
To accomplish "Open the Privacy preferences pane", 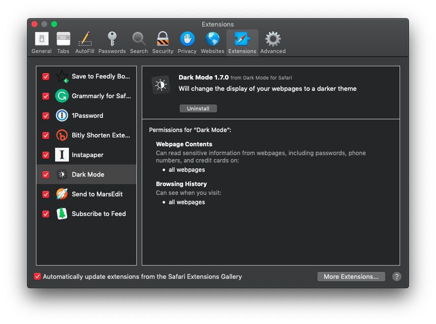I will (x=187, y=43).
